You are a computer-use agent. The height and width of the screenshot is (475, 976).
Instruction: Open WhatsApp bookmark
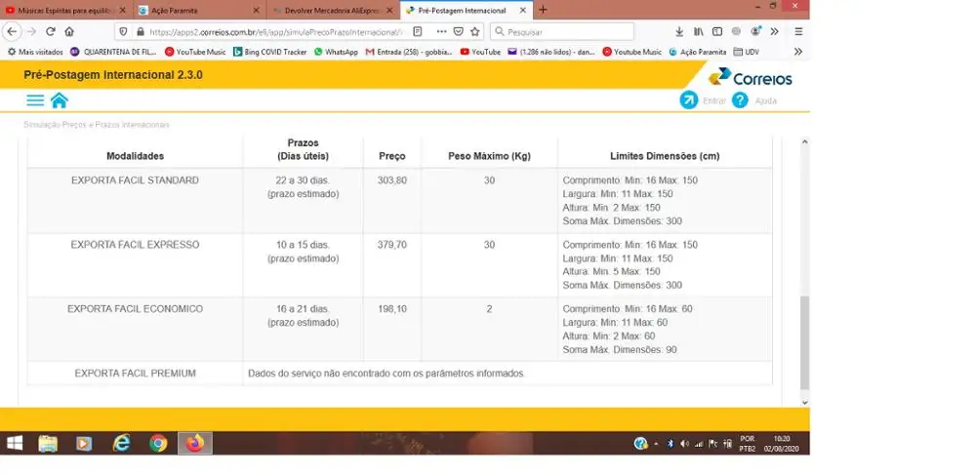pos(336,52)
